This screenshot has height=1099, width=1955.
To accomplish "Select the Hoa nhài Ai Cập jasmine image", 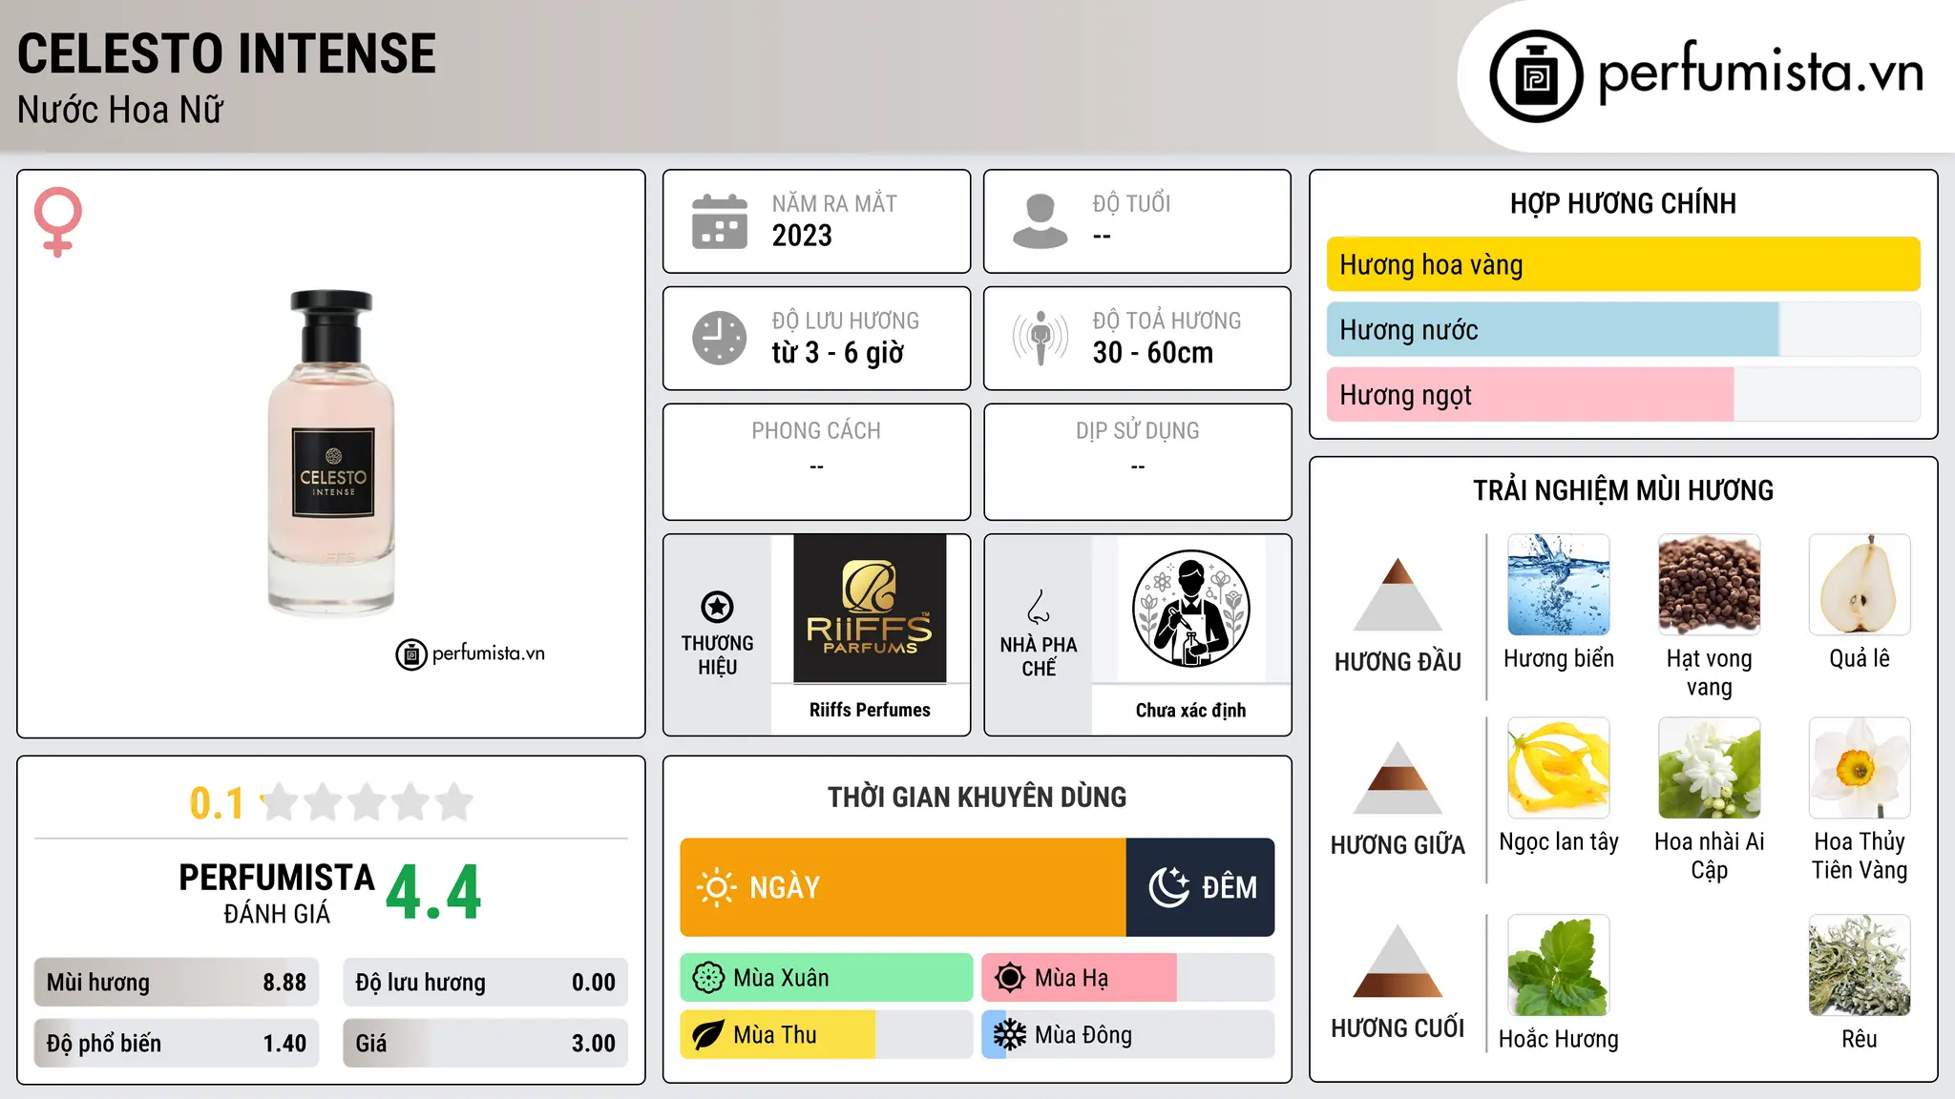I will 1710,768.
